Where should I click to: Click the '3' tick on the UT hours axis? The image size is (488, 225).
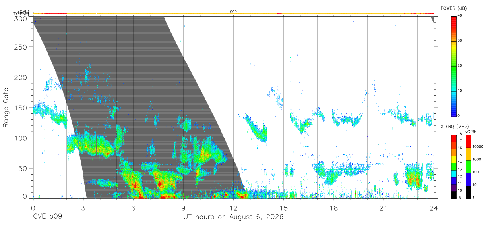click(x=83, y=208)
